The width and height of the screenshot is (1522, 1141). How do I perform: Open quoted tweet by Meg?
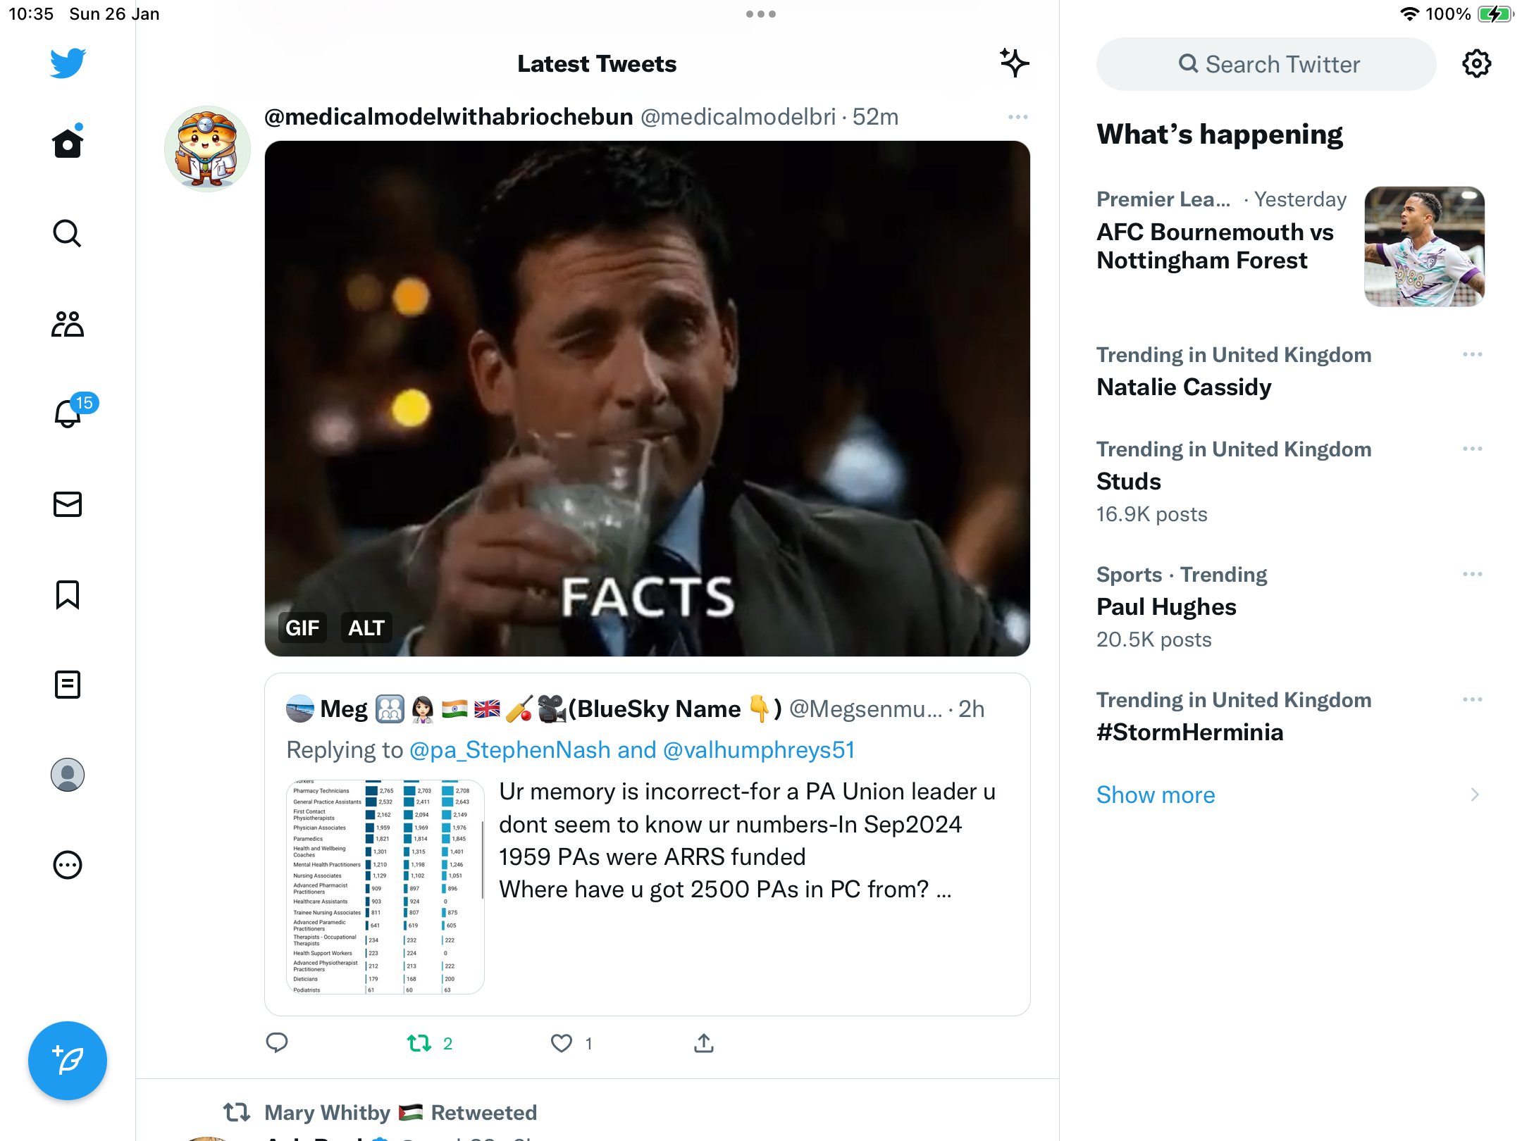pyautogui.click(x=648, y=844)
